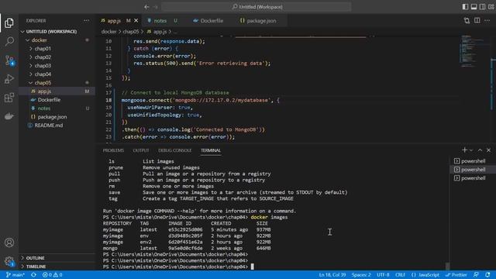Click the main branch status bar item

tap(15, 275)
